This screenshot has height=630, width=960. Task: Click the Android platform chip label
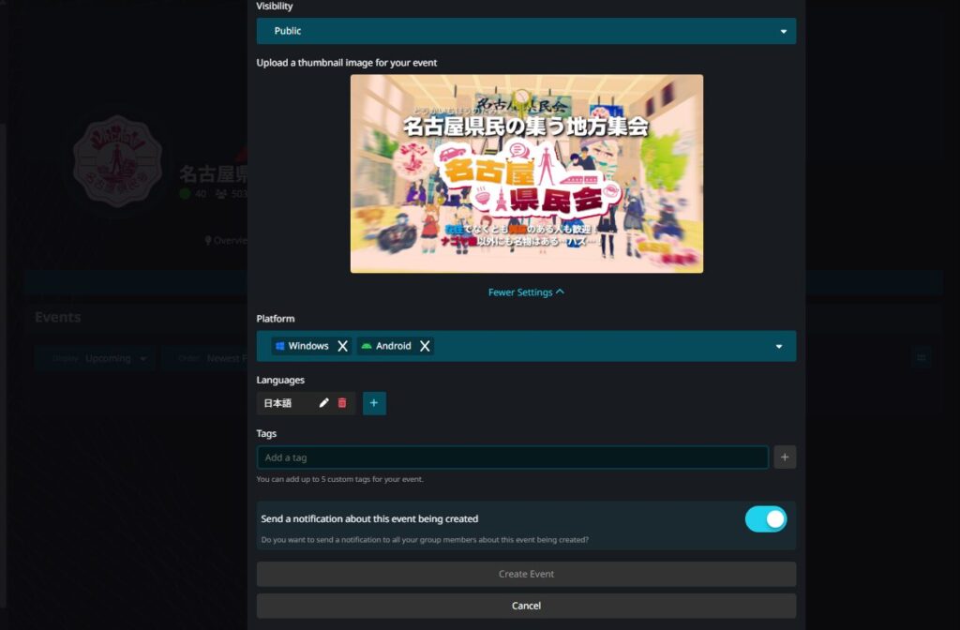[393, 346]
